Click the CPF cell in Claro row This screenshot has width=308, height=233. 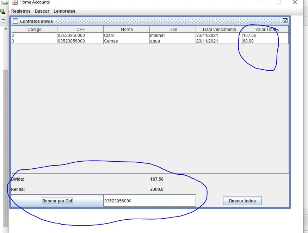pyautogui.click(x=80, y=35)
